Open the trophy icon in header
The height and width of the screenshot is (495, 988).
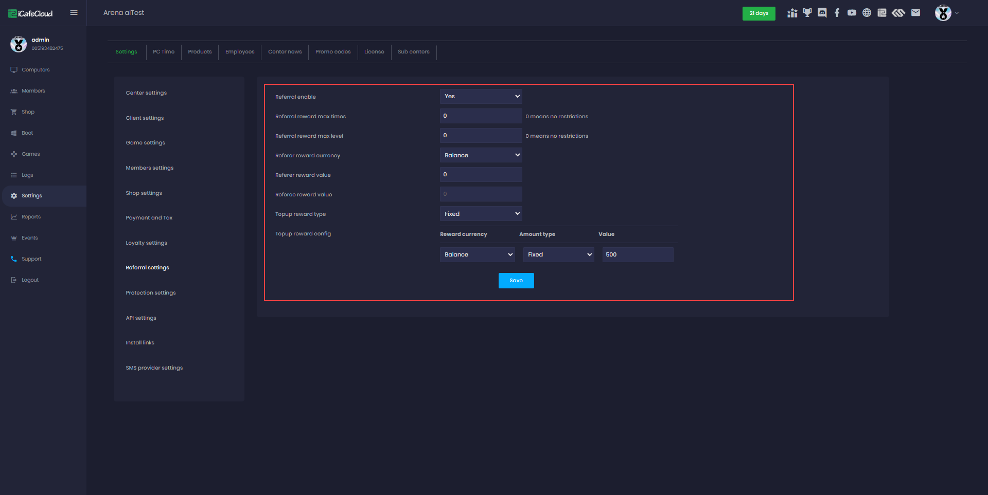click(x=807, y=13)
